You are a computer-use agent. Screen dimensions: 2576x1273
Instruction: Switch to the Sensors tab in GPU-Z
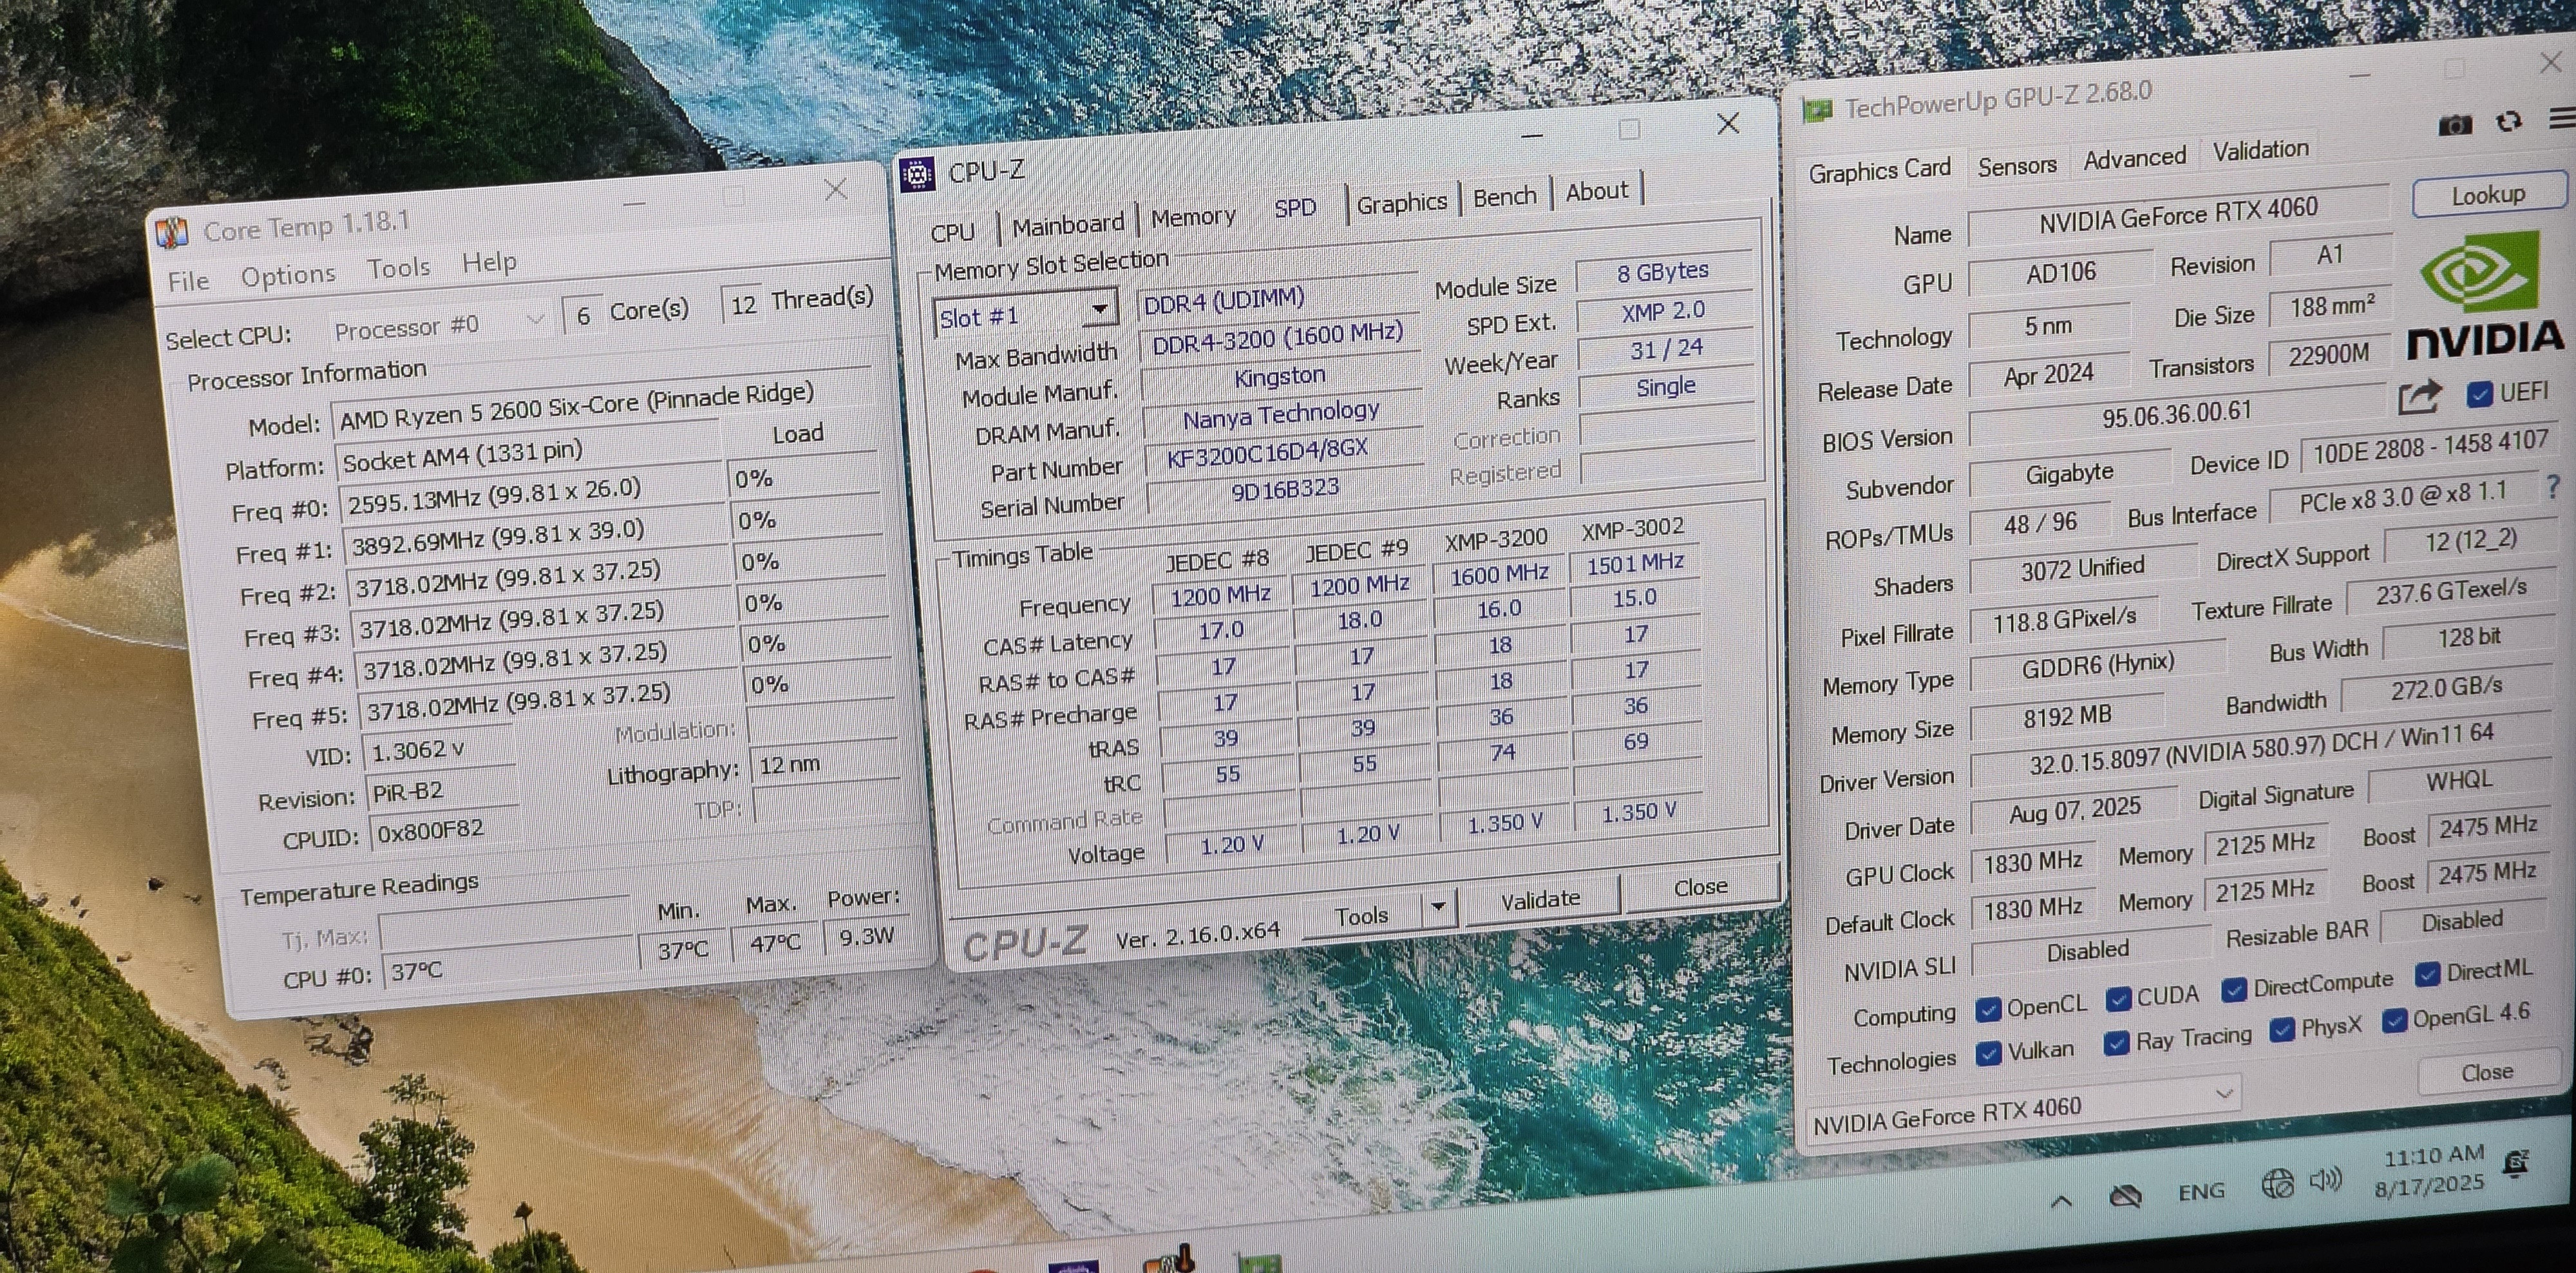(x=2017, y=166)
